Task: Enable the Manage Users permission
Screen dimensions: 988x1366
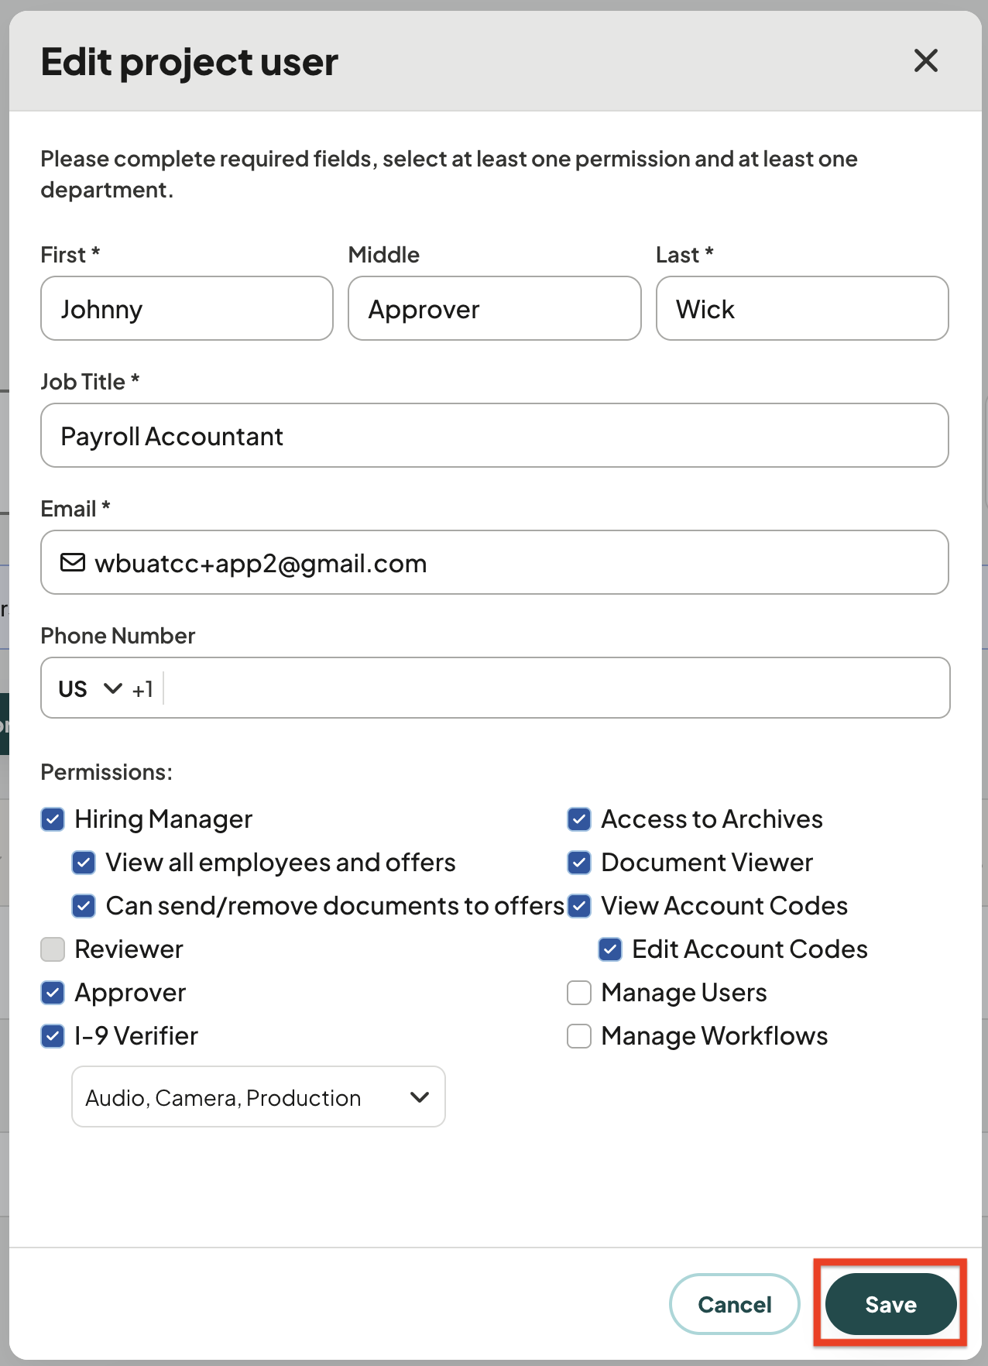Action: (x=579, y=993)
